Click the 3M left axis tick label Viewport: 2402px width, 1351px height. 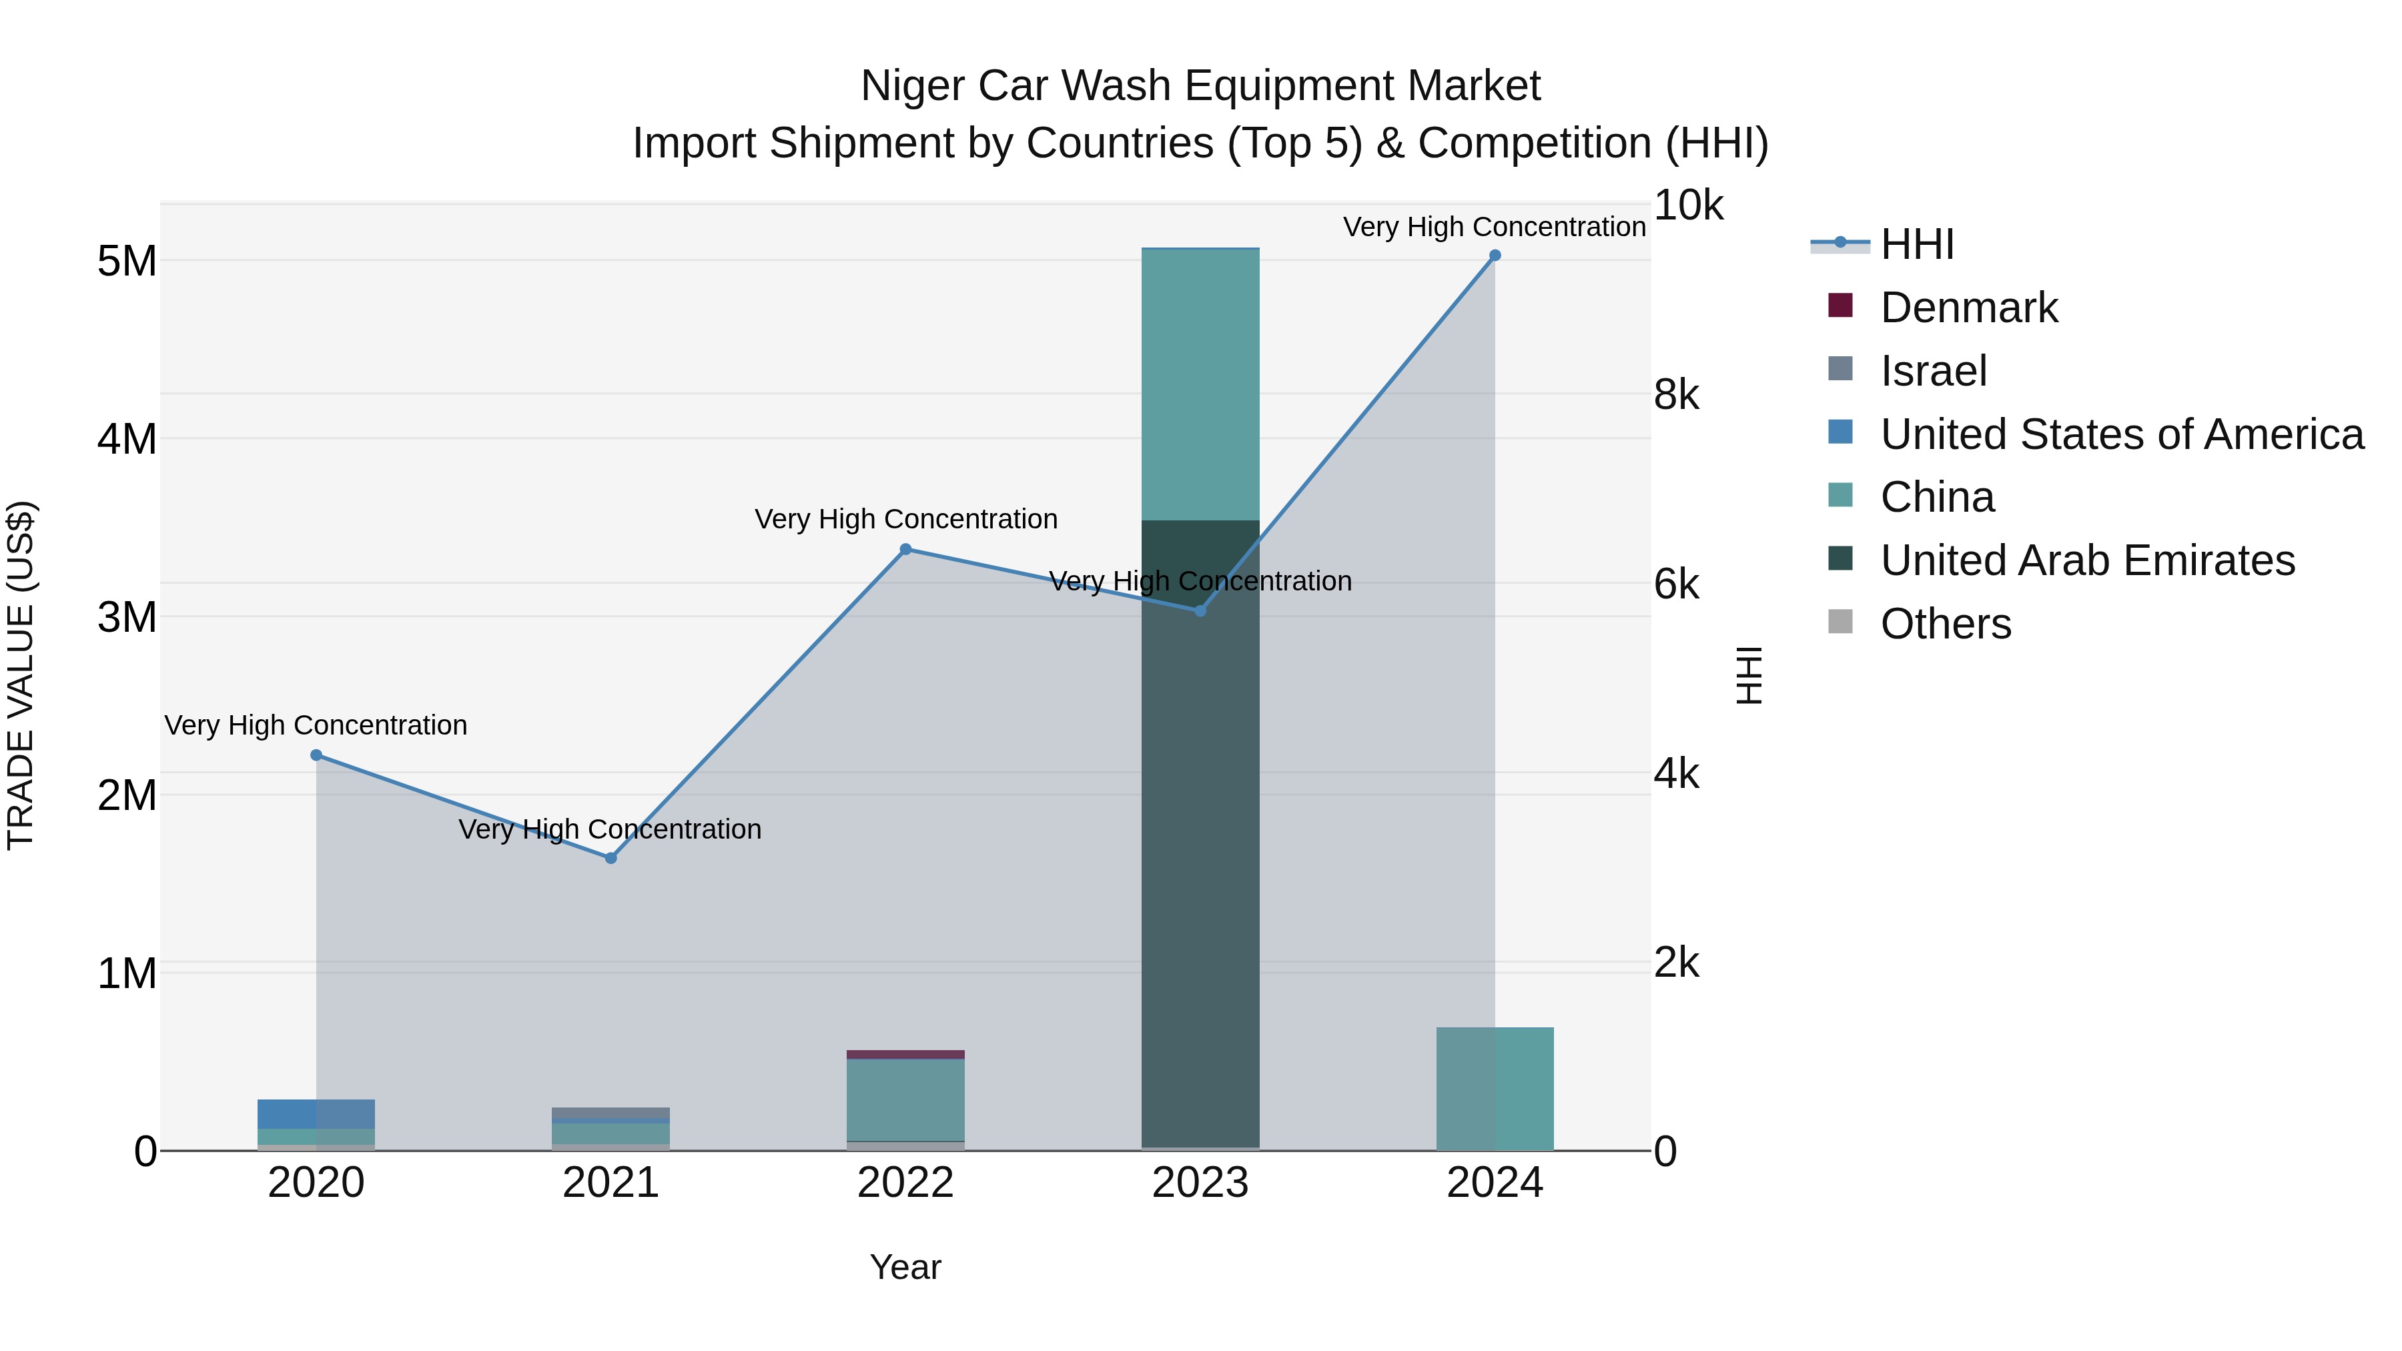(x=127, y=617)
